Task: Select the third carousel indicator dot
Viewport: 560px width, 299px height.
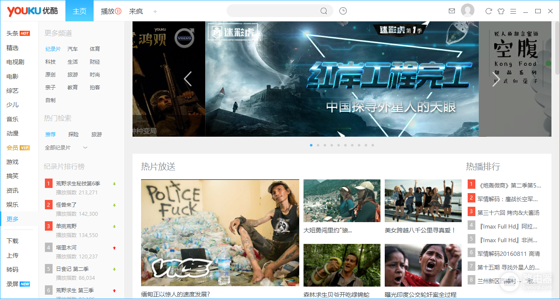Action: point(325,145)
